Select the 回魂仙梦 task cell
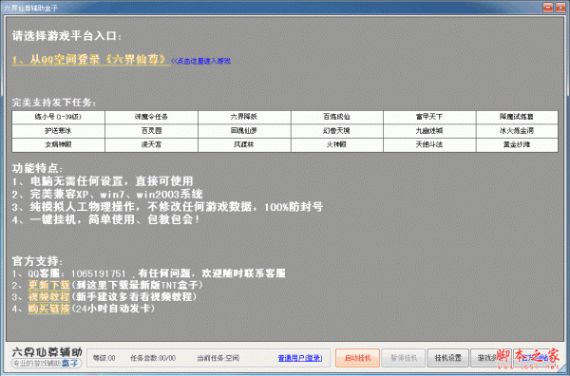Image resolution: width=570 pixels, height=376 pixels. [244, 131]
